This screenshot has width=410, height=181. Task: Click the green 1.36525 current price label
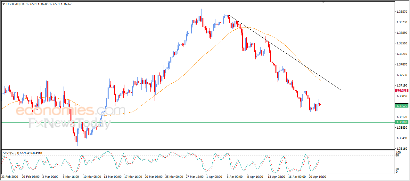tap(401, 106)
